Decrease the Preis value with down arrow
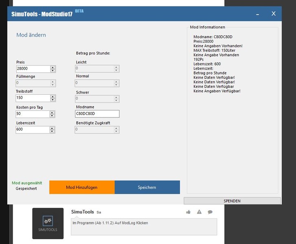 [53, 71]
